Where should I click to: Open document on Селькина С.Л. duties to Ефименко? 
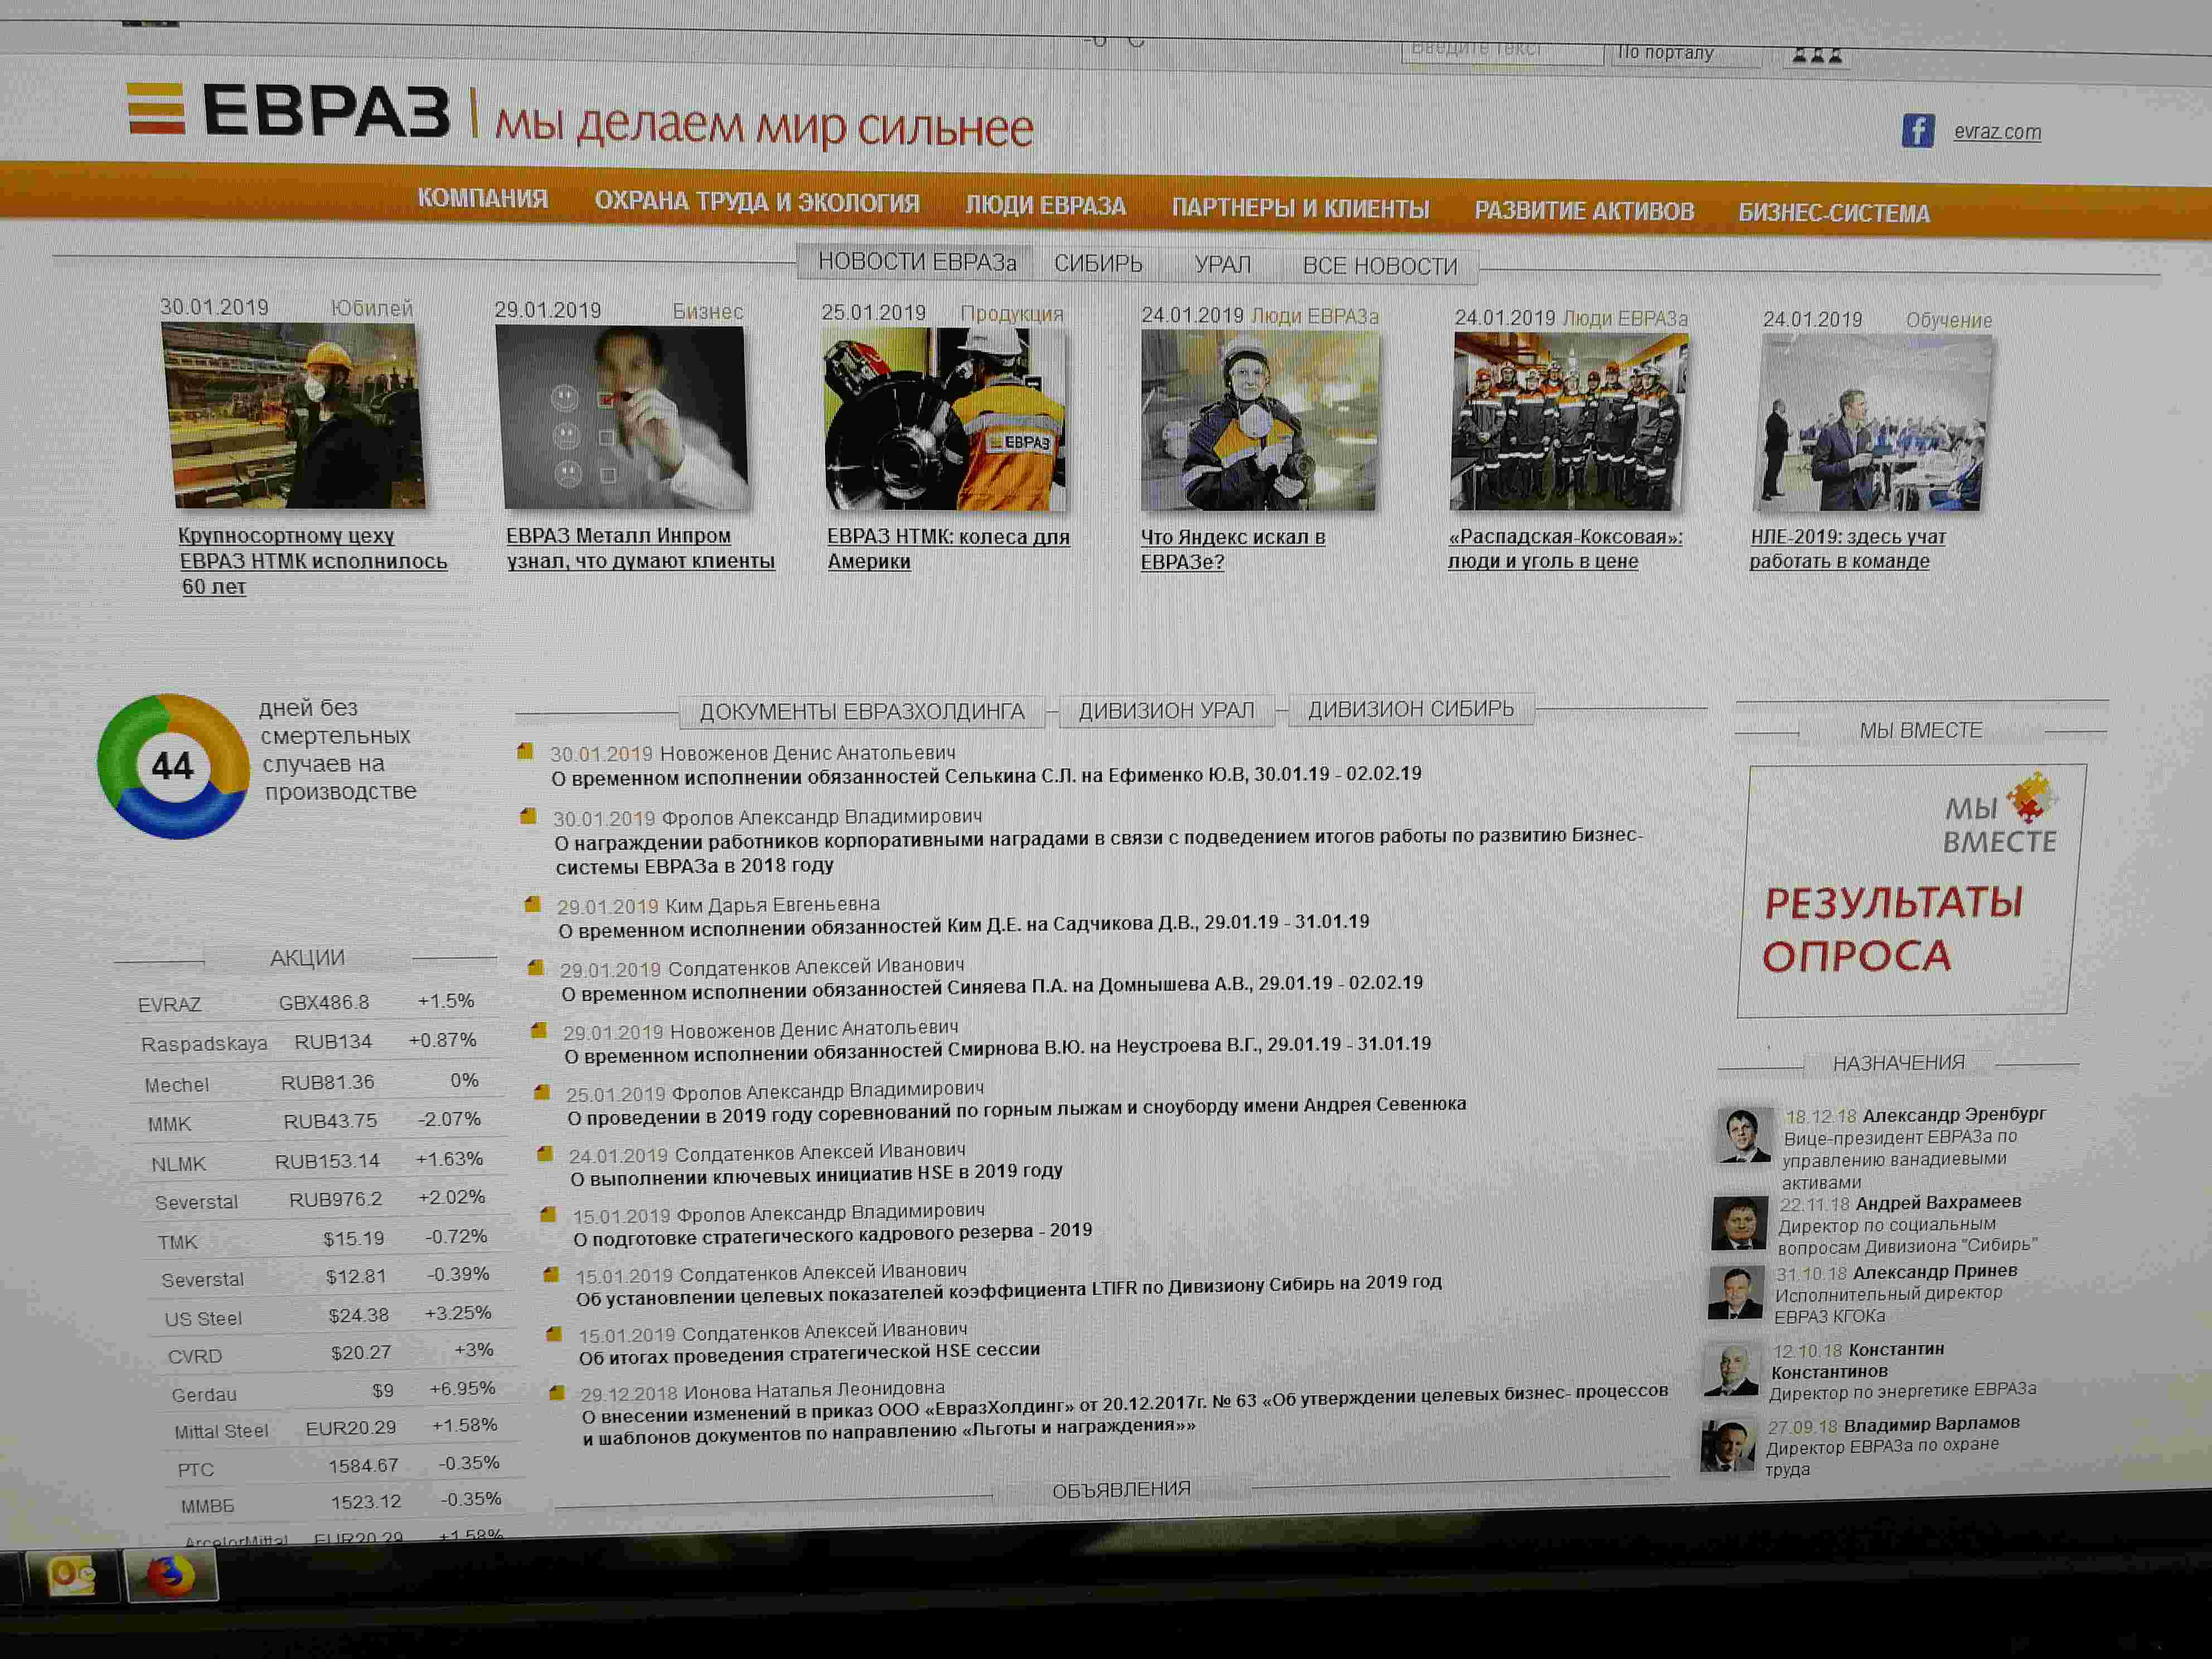point(986,775)
